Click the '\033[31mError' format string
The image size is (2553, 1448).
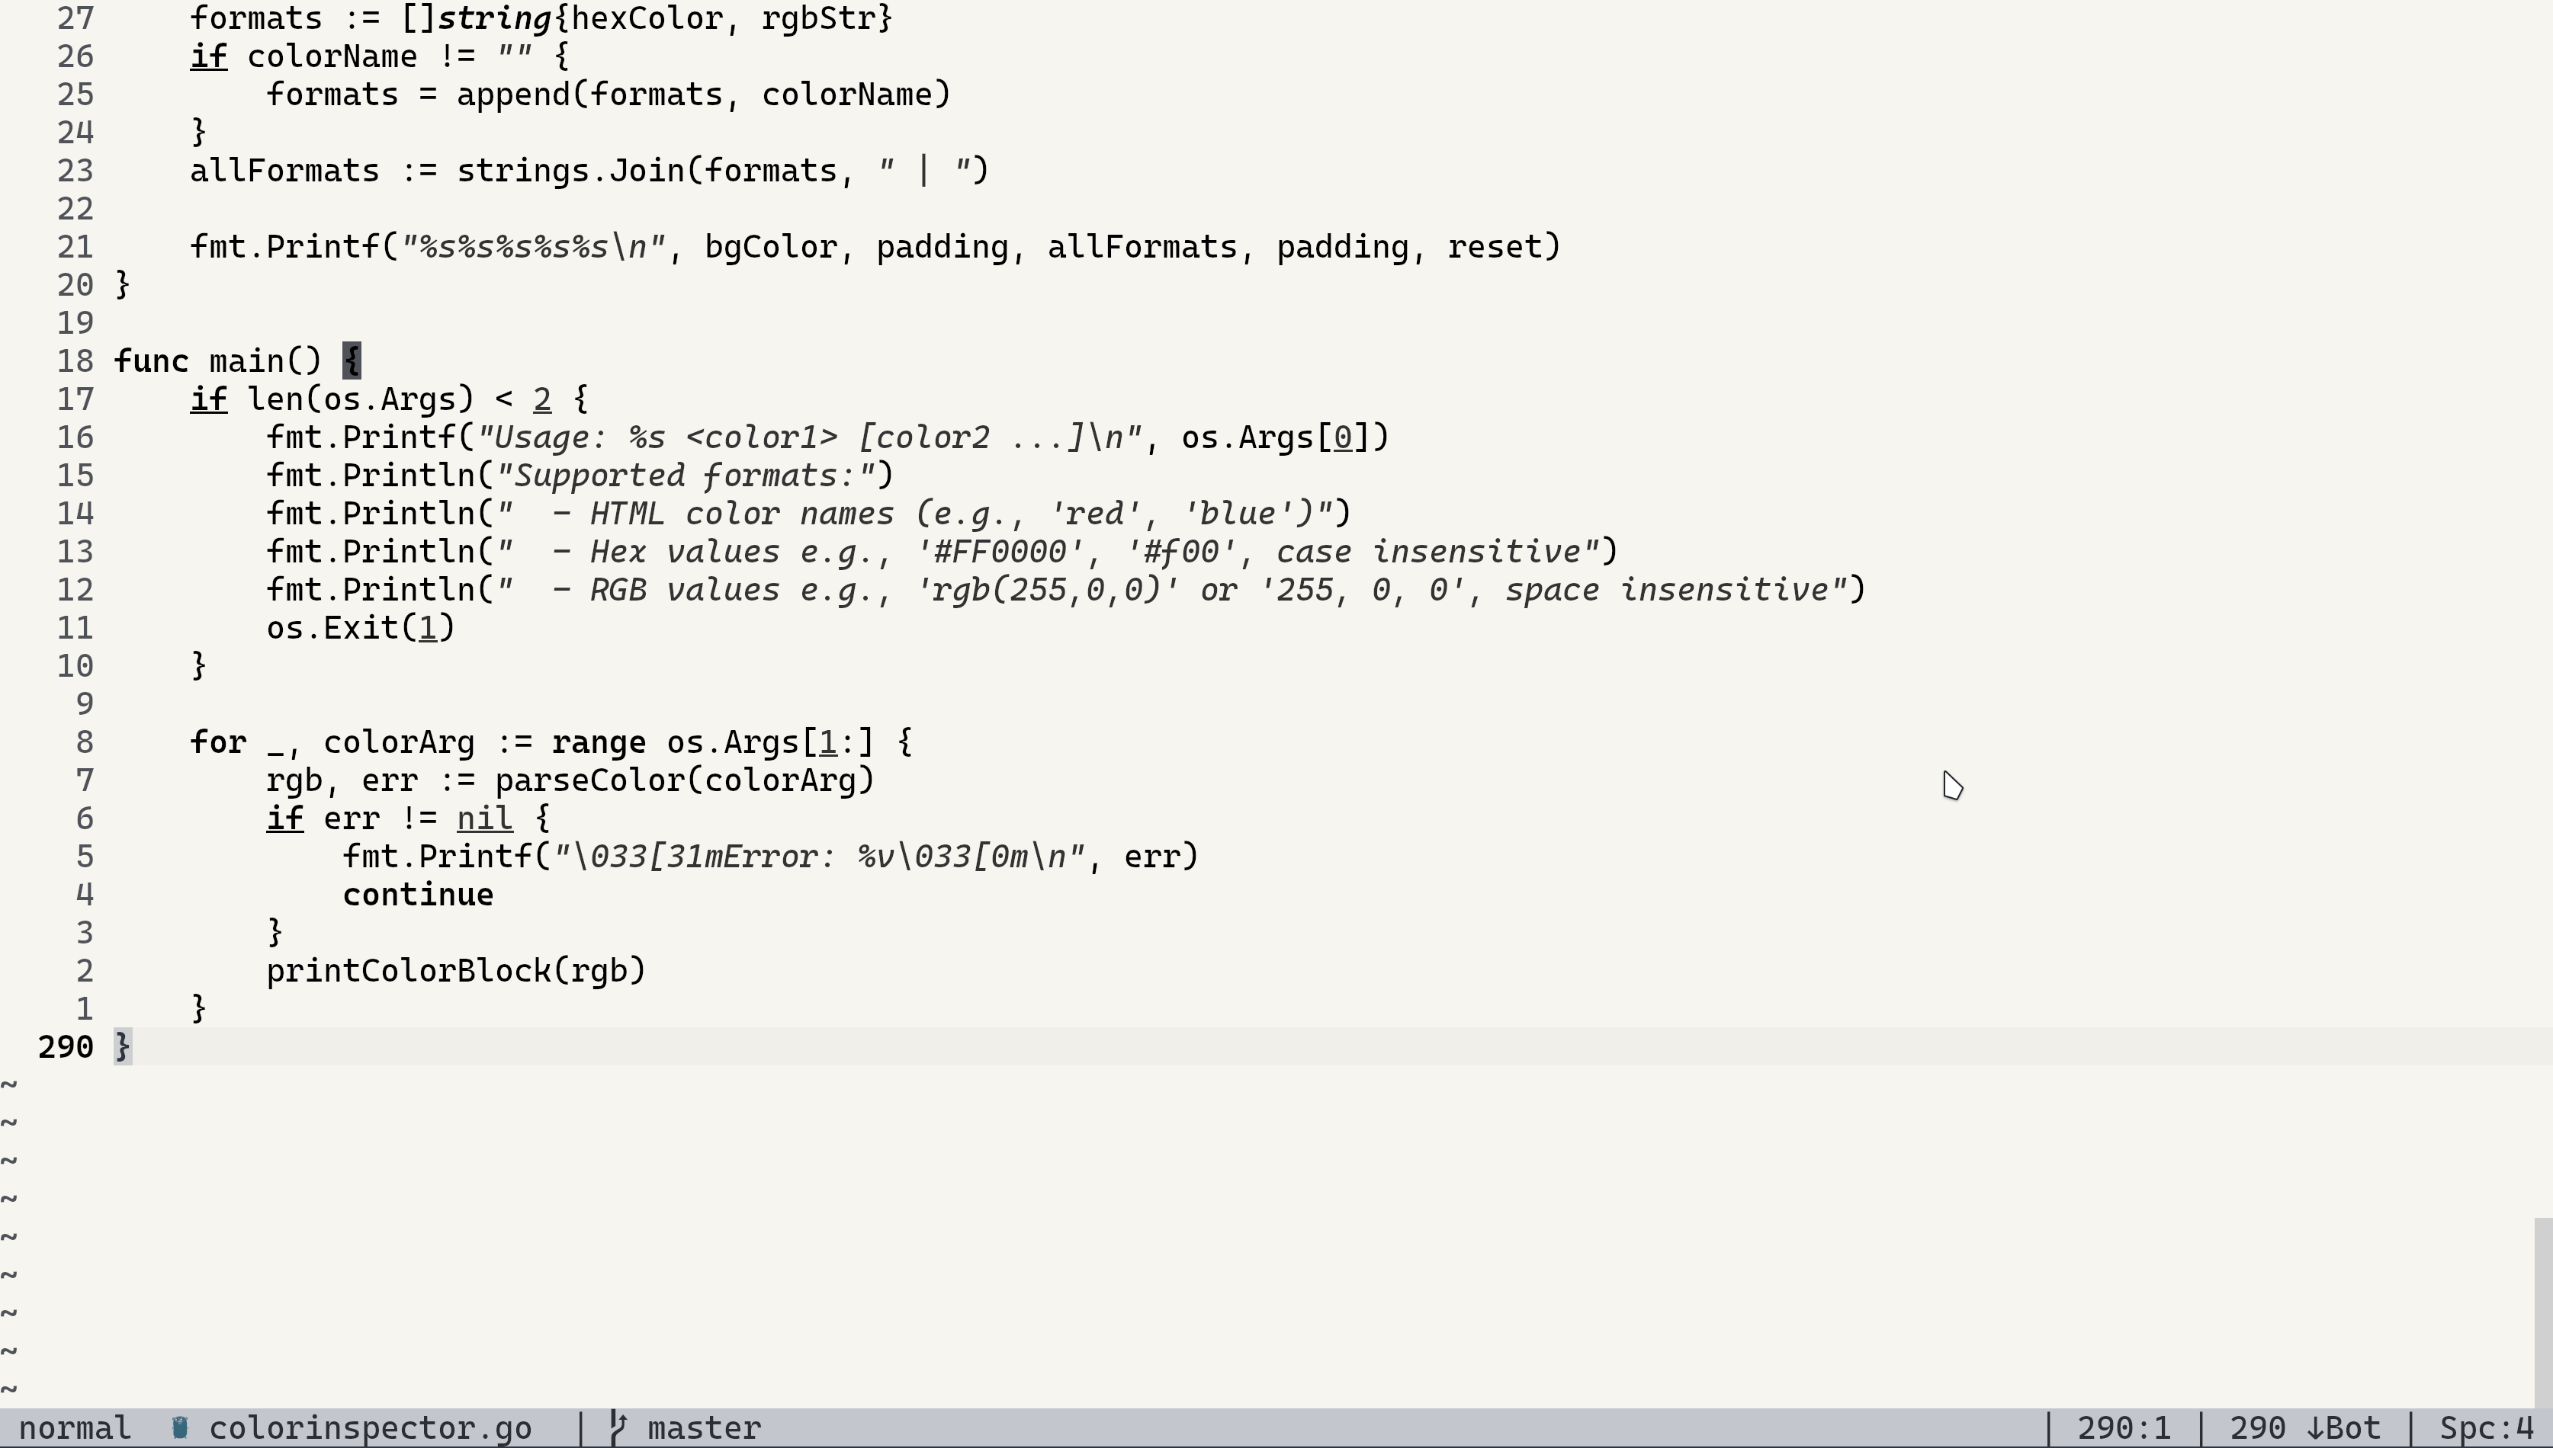[818, 857]
